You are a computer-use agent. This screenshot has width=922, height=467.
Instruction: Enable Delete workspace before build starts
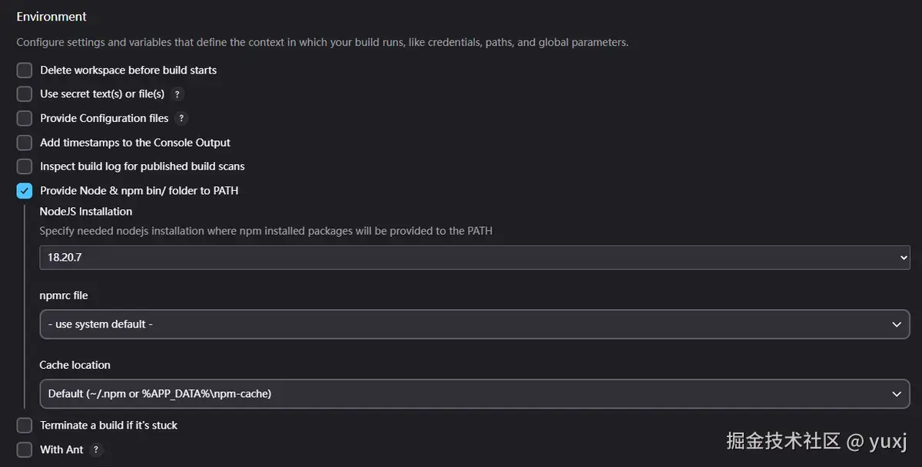[25, 71]
